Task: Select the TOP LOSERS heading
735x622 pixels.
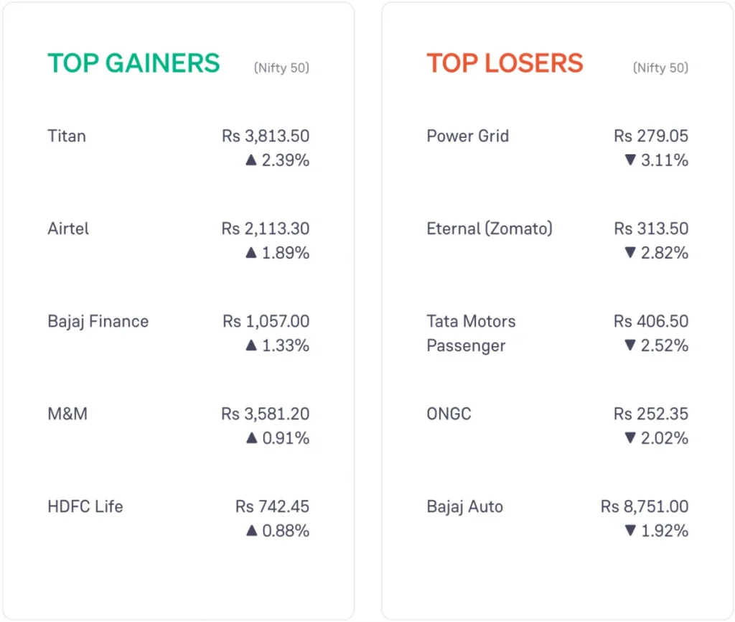Action: tap(505, 63)
